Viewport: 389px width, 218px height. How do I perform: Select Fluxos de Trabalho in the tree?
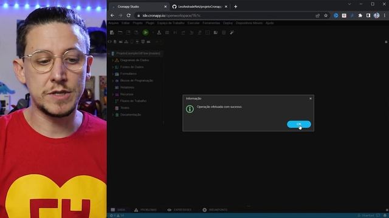[x=133, y=101]
